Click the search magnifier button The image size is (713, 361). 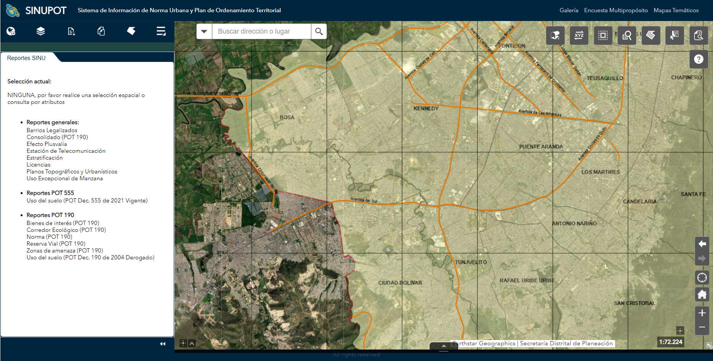[319, 31]
